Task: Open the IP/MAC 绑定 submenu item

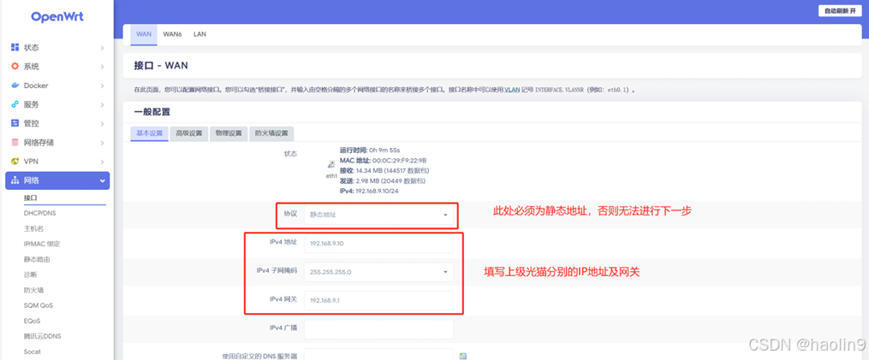Action: (x=42, y=244)
